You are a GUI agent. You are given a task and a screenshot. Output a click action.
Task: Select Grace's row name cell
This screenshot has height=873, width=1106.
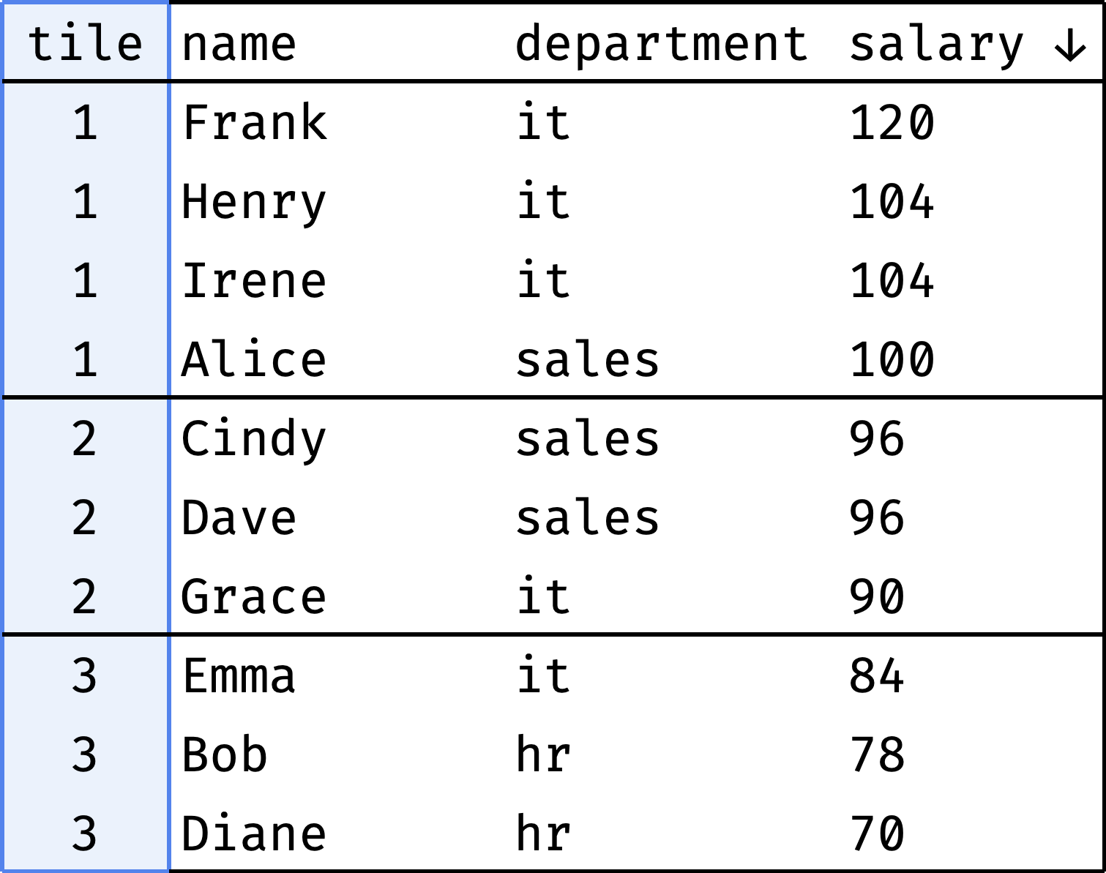coord(254,597)
